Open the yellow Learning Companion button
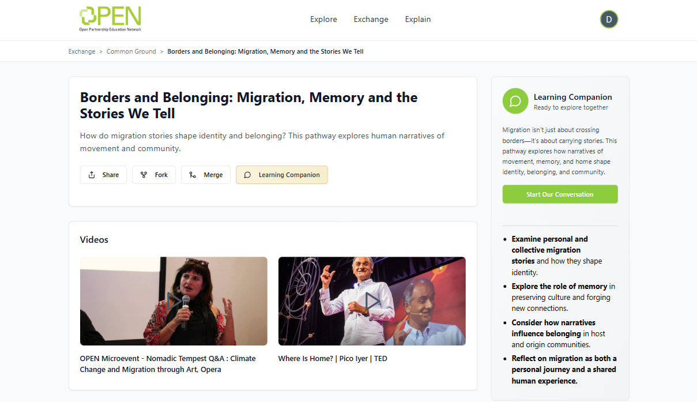Viewport: 697px width, 402px height. [x=281, y=175]
